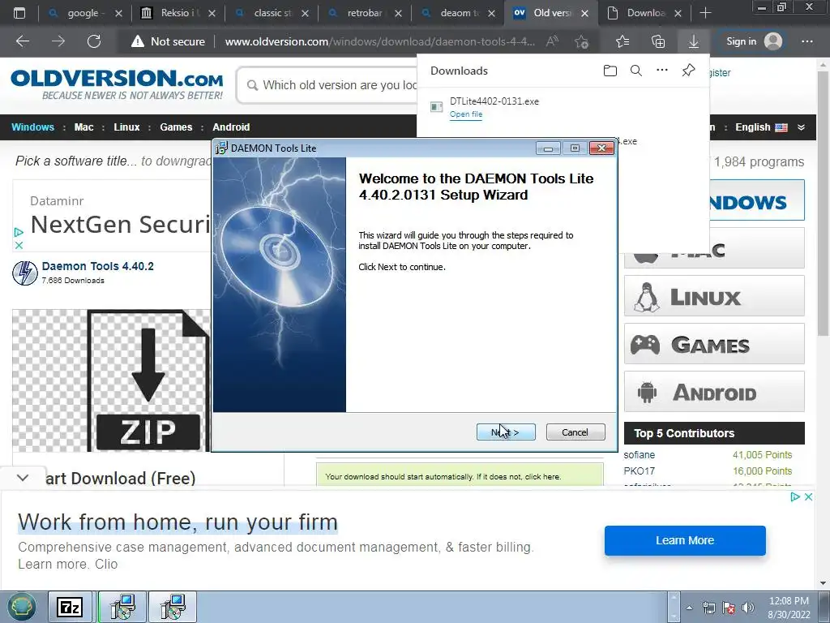The height and width of the screenshot is (623, 830).
Task: Click the download should start automatically notice
Action: click(x=460, y=475)
